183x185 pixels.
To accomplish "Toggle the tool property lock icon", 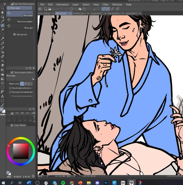I will (x=33, y=79).
